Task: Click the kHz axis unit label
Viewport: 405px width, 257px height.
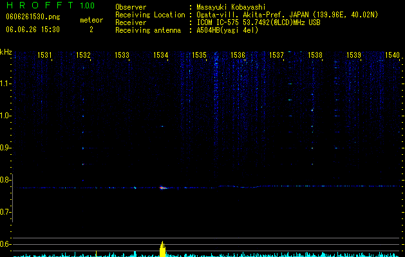Action: 6,52
